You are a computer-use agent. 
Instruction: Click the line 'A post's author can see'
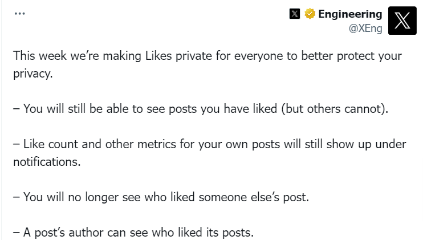tap(133, 233)
